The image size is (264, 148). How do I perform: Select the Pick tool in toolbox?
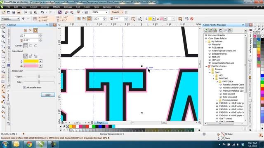(x=3, y=26)
